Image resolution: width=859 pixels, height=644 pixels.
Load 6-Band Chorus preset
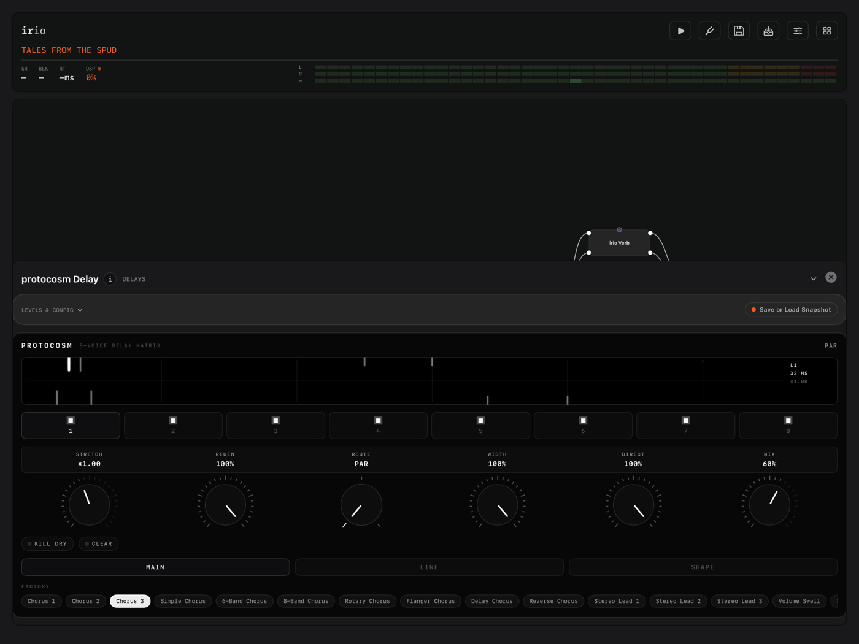point(244,601)
